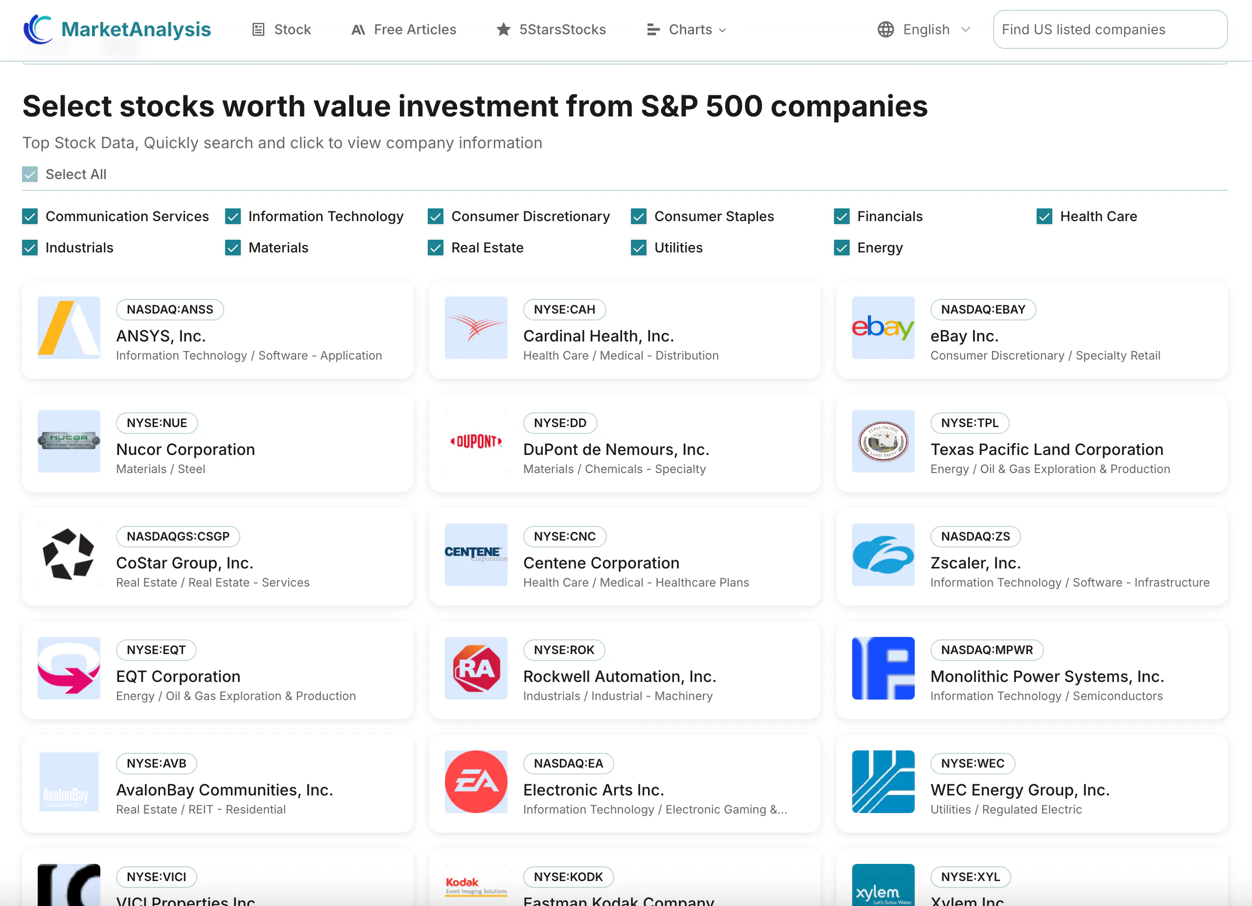Uncheck Financials sector checkbox

[842, 216]
